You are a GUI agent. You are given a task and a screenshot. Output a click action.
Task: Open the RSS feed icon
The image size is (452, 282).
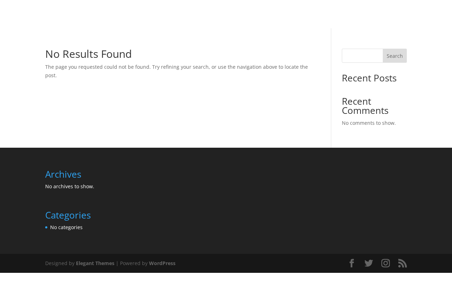tap(403, 263)
